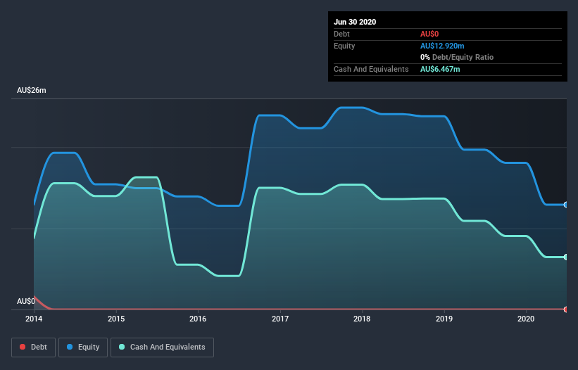Select the 2020 axis label
The image size is (578, 370).
pos(526,319)
